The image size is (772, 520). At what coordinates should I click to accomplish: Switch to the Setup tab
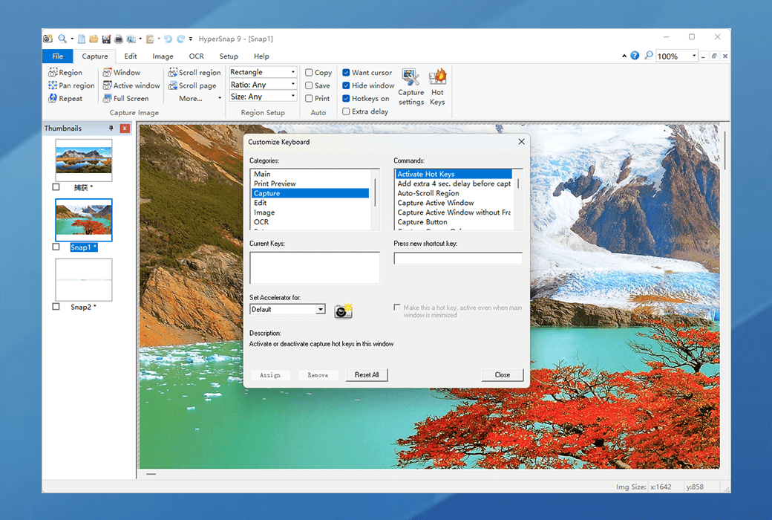[x=229, y=56]
